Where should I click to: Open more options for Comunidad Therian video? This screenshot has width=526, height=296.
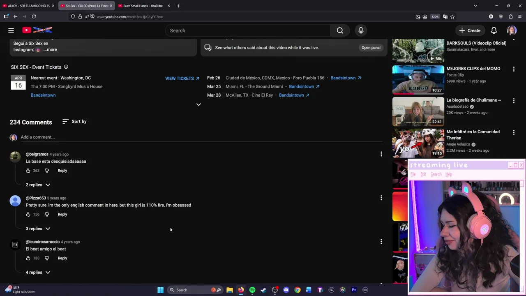[x=514, y=132]
